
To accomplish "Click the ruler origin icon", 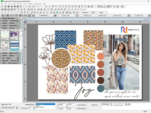I will (x=25, y=22).
